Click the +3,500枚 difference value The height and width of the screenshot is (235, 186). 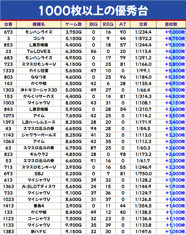(175, 116)
